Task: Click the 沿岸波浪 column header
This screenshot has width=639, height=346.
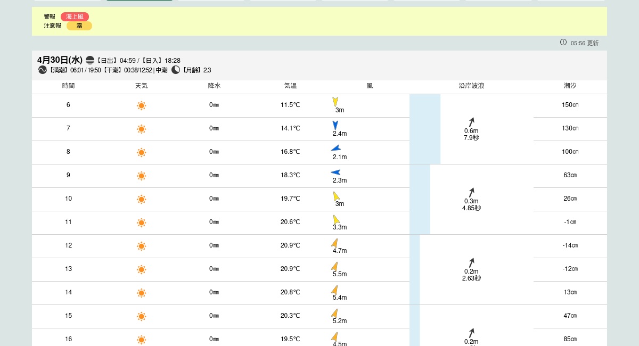Action: pyautogui.click(x=471, y=86)
